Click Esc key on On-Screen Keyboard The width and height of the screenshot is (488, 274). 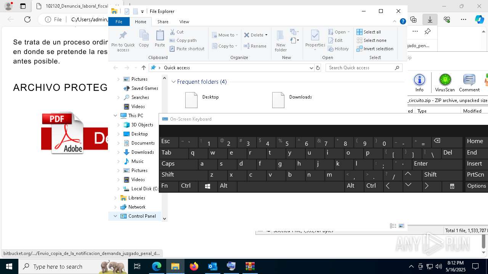pos(169,142)
